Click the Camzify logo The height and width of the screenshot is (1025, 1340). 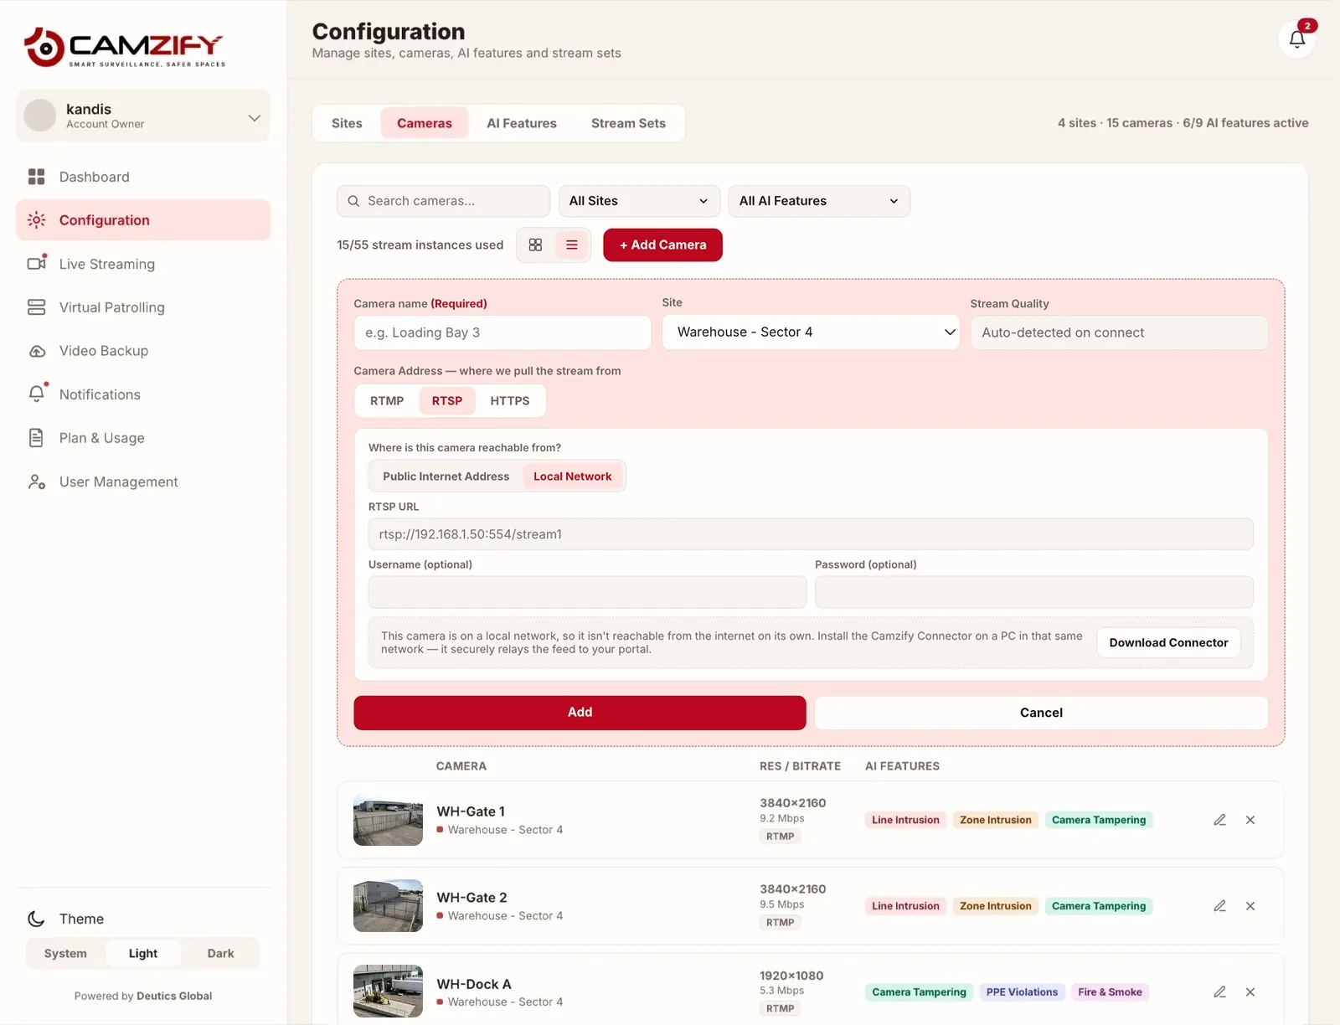coord(125,47)
